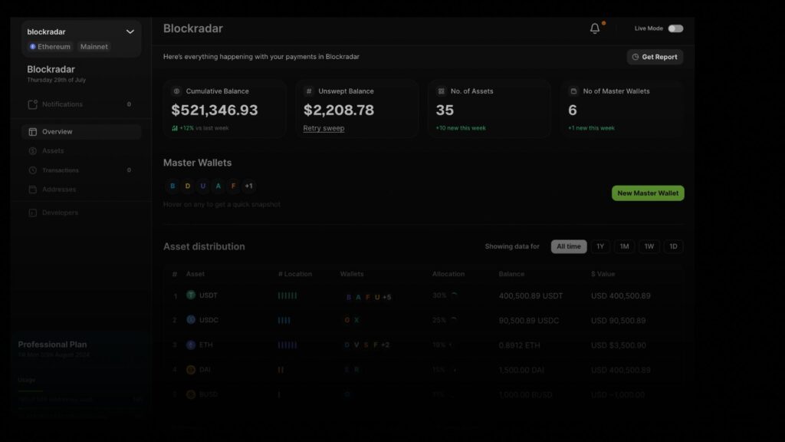The height and width of the screenshot is (442, 785).
Task: Click the No of Master Wallets icon
Action: 573,91
